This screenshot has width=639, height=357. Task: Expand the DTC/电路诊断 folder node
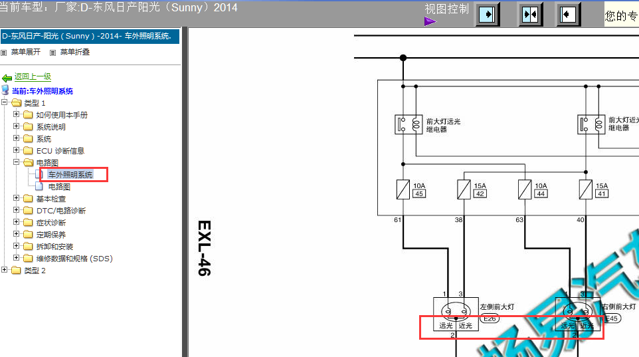pos(17,209)
